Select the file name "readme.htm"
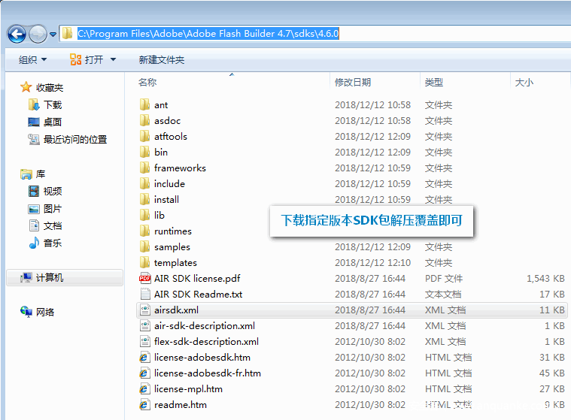571x420 pixels. click(181, 405)
